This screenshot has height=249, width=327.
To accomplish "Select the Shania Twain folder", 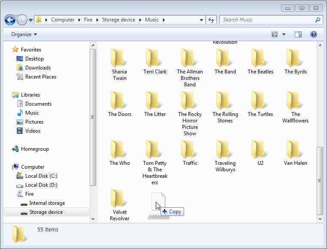I will click(x=119, y=65).
